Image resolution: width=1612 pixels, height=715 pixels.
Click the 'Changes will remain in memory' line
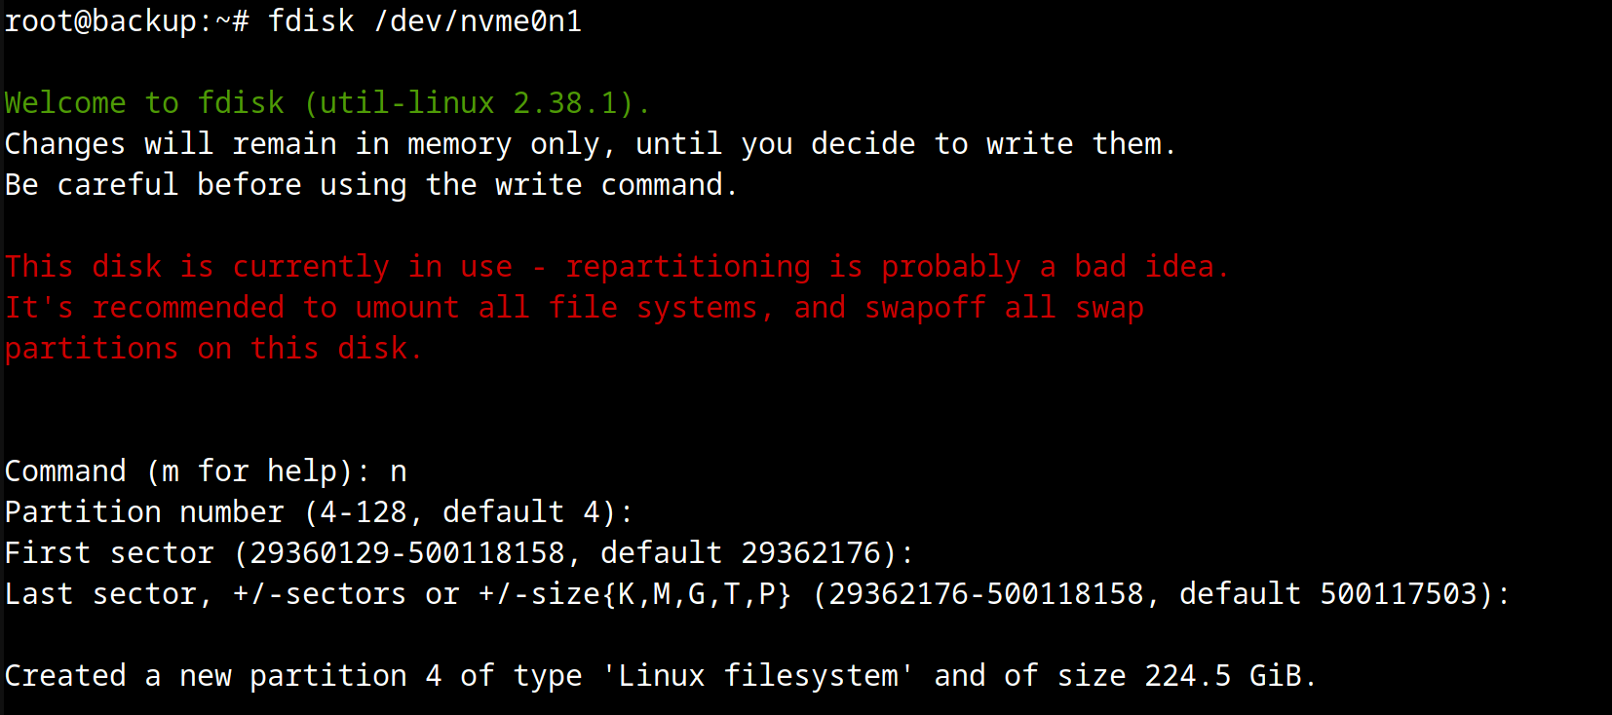[591, 144]
